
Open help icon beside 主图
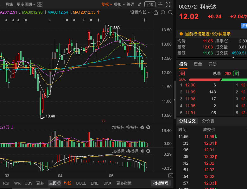pos(59,183)
